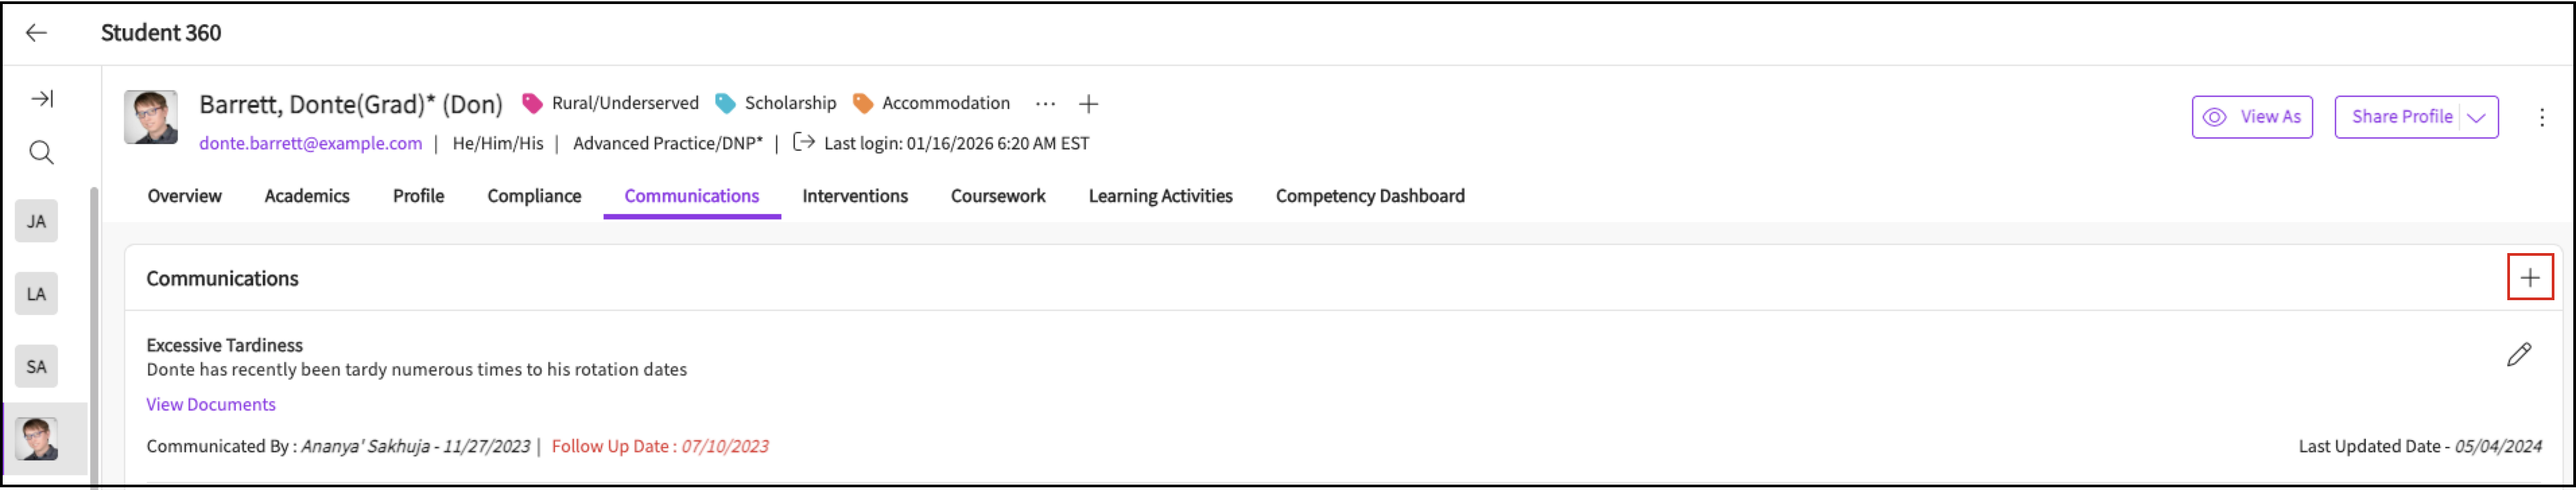
Task: Click the donte.barrett@example.com email link
Action: [x=310, y=143]
